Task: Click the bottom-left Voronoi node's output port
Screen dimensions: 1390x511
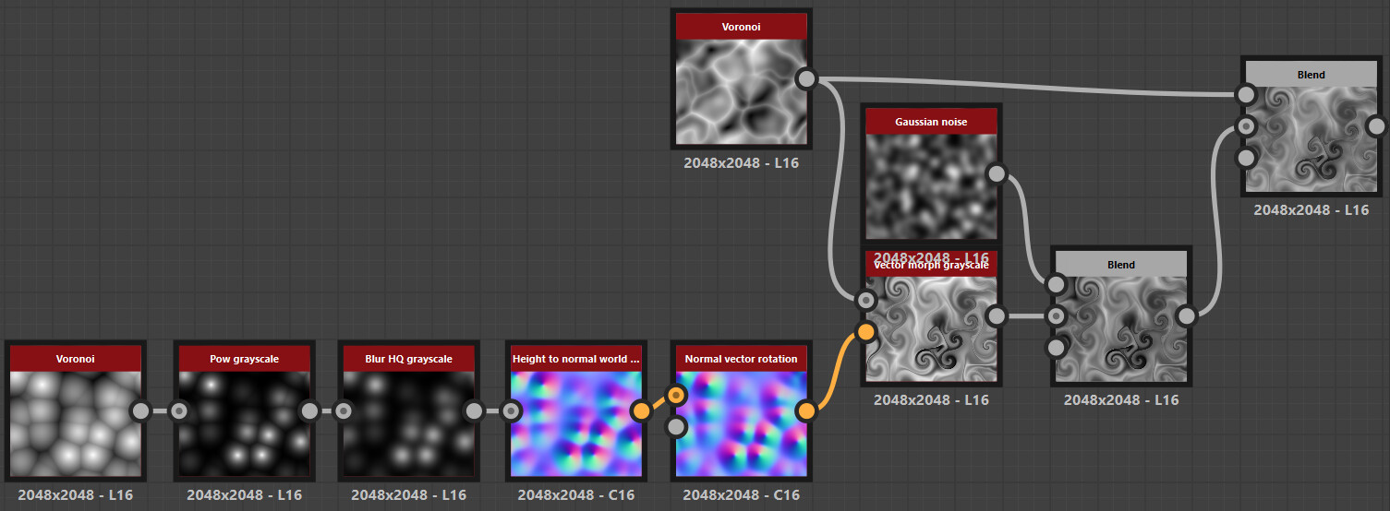Action: [140, 410]
